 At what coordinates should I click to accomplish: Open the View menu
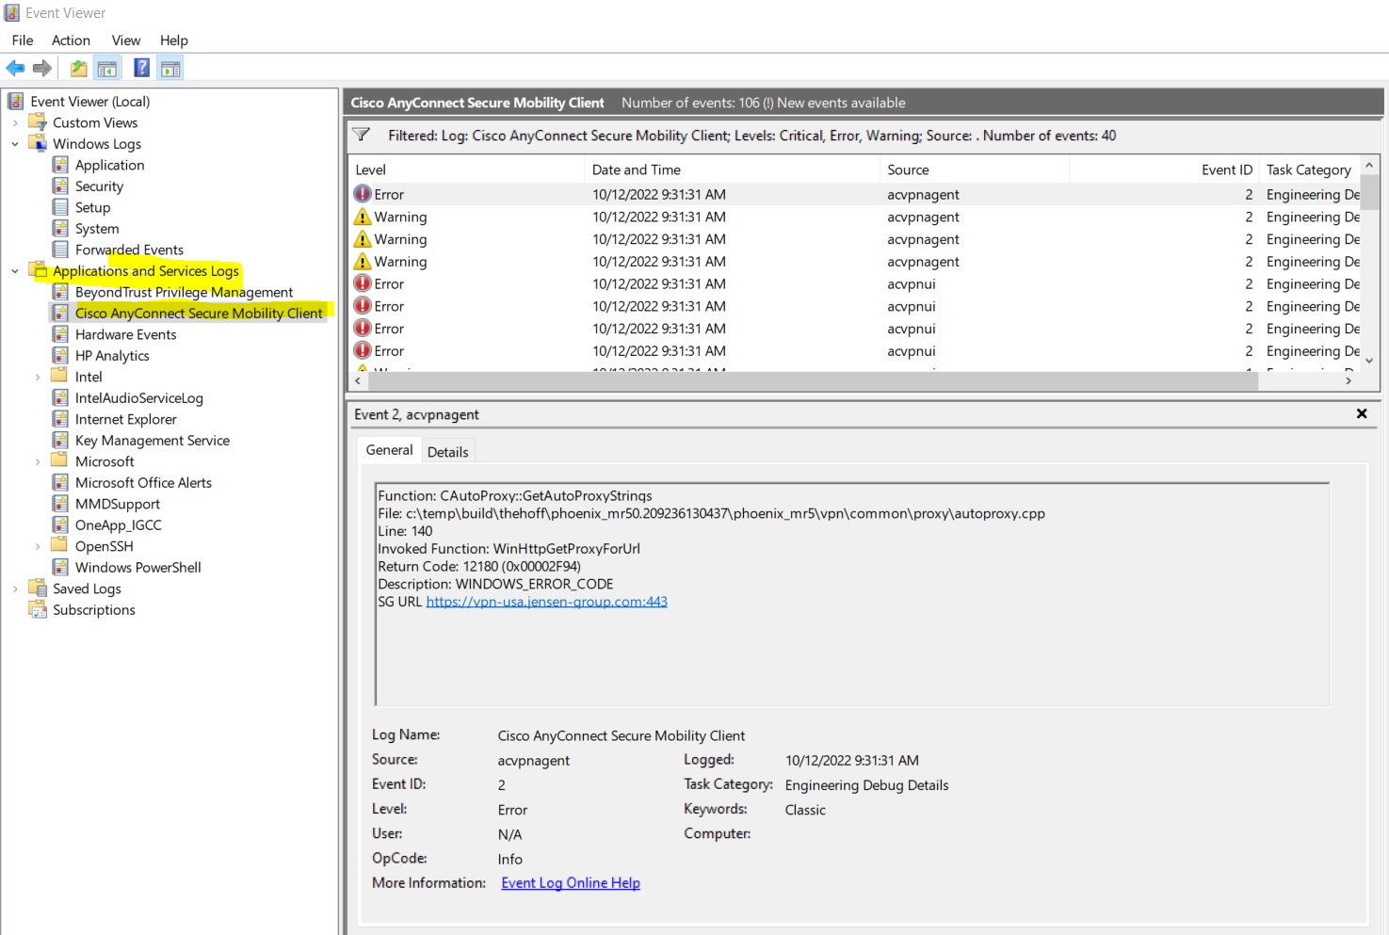126,40
